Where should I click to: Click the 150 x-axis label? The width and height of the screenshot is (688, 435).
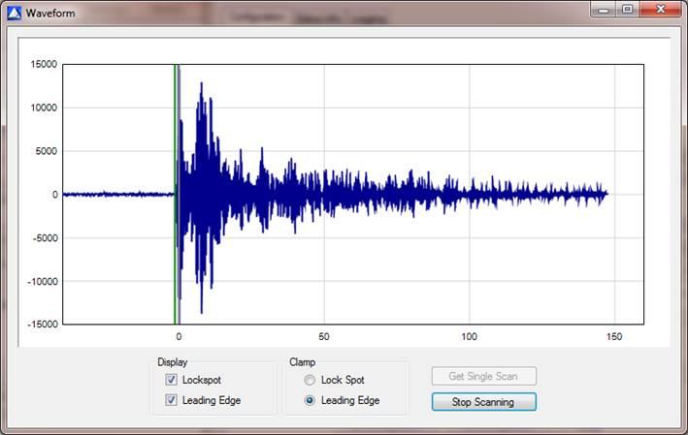[x=614, y=336]
